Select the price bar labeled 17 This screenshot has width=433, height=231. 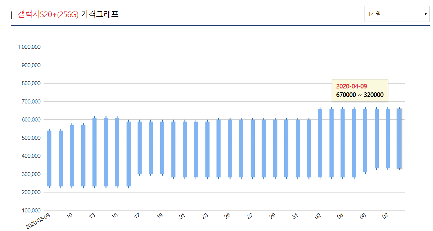(x=140, y=148)
